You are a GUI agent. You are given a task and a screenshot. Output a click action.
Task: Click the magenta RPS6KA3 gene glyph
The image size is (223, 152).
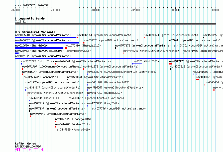pos(29,149)
